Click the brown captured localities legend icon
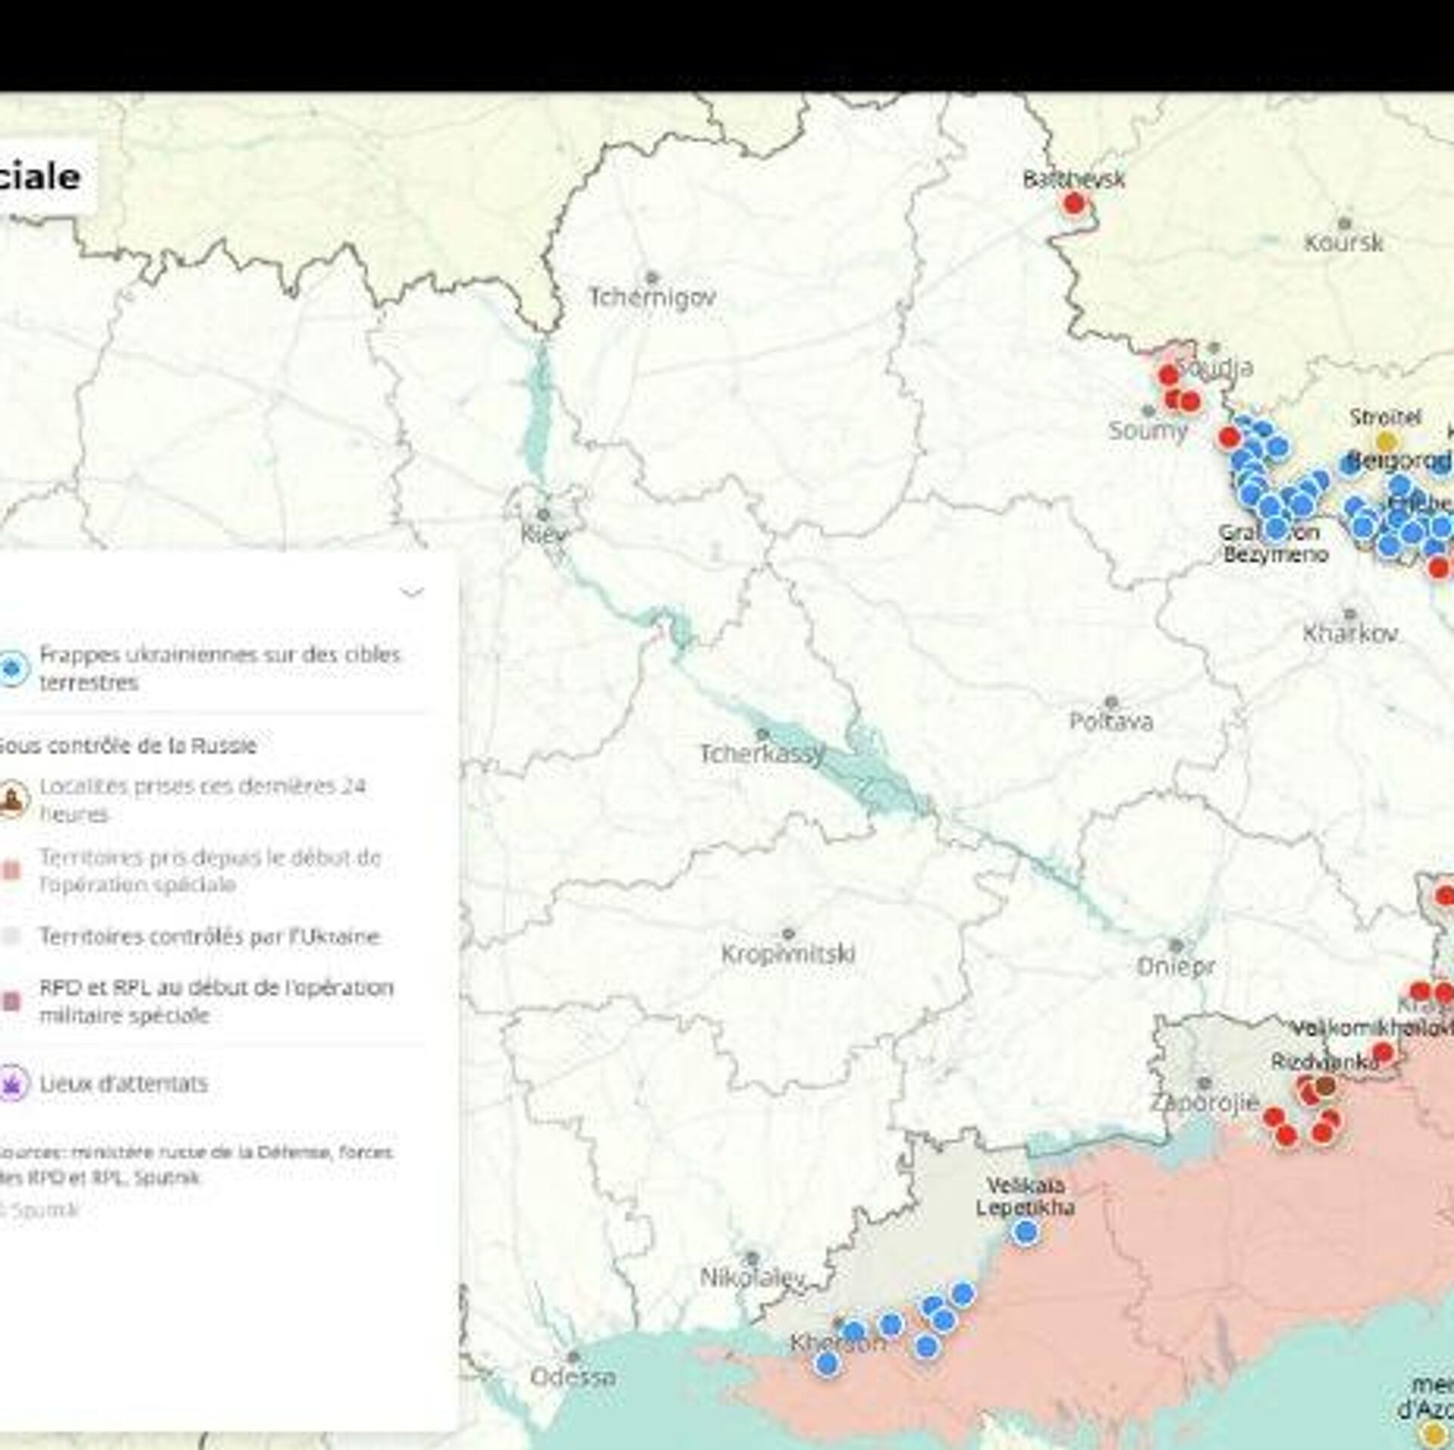This screenshot has width=1454, height=1450. [11, 800]
